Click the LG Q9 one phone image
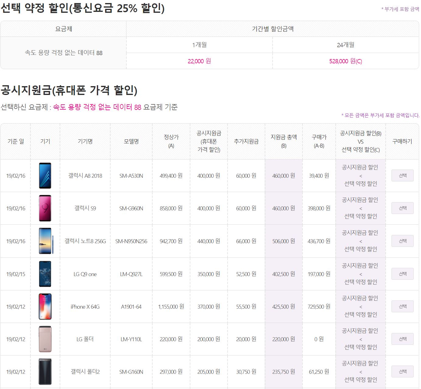Image resolution: width=421 pixels, height=389 pixels. (45, 274)
